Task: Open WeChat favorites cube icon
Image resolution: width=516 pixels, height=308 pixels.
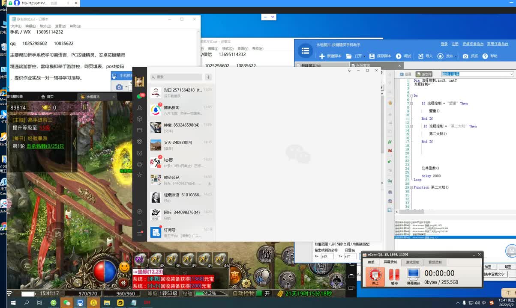Action: (139, 119)
